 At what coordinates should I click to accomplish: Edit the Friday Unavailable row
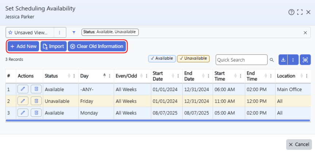point(23,101)
